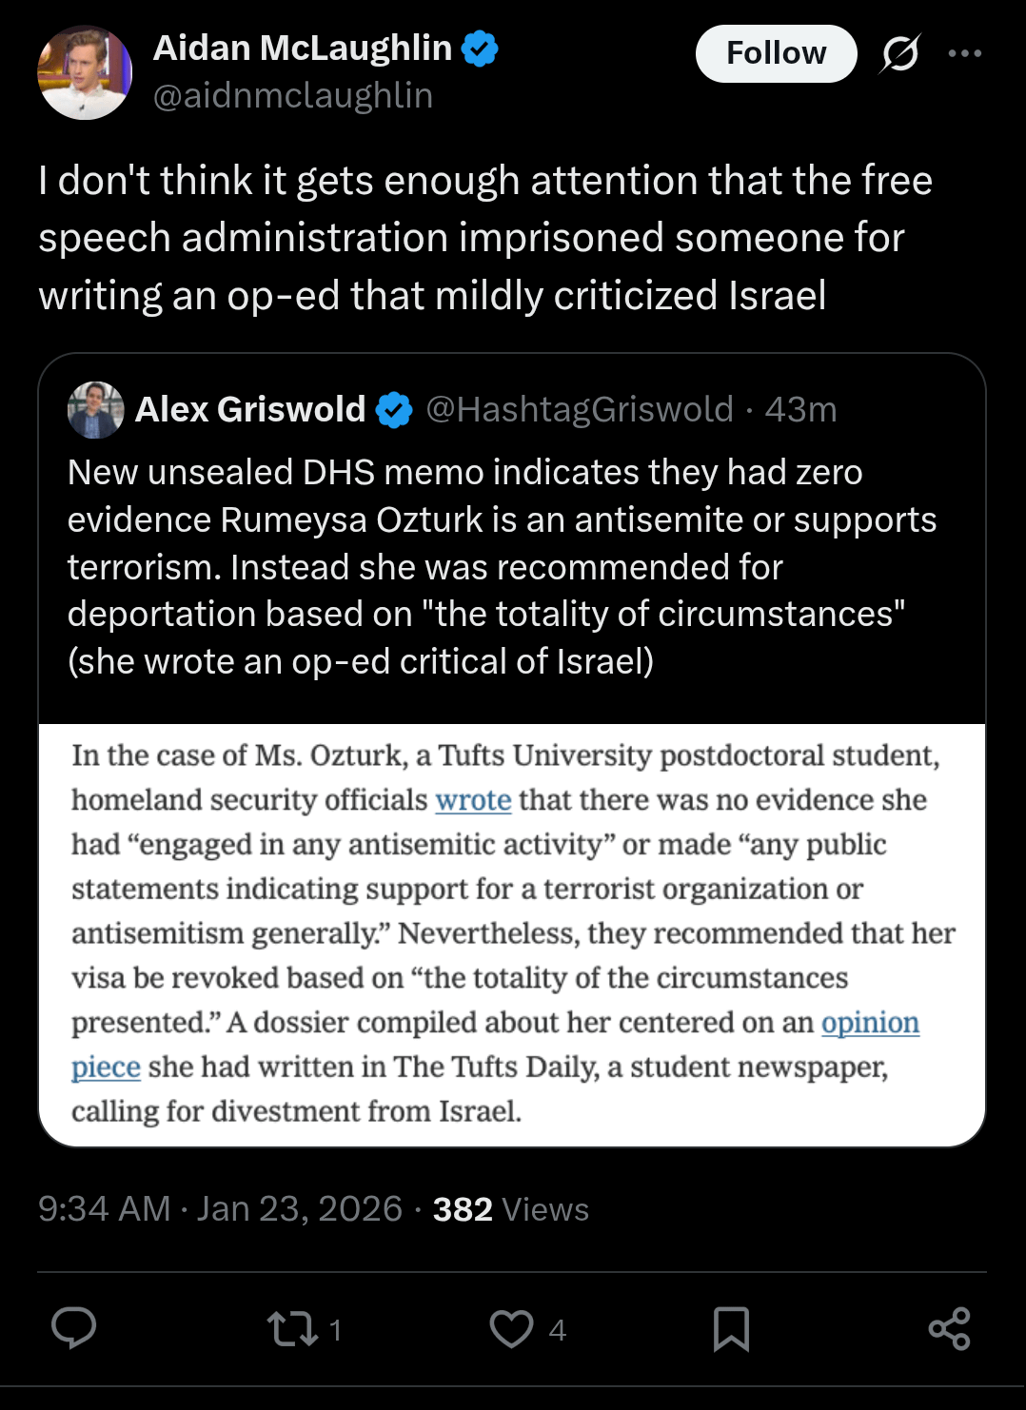
Task: Bookmark this tweet
Action: pyautogui.click(x=731, y=1328)
